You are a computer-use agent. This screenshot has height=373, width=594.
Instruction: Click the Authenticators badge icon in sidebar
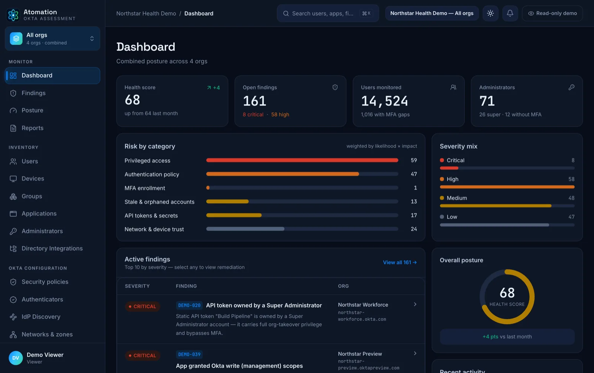[13, 300]
